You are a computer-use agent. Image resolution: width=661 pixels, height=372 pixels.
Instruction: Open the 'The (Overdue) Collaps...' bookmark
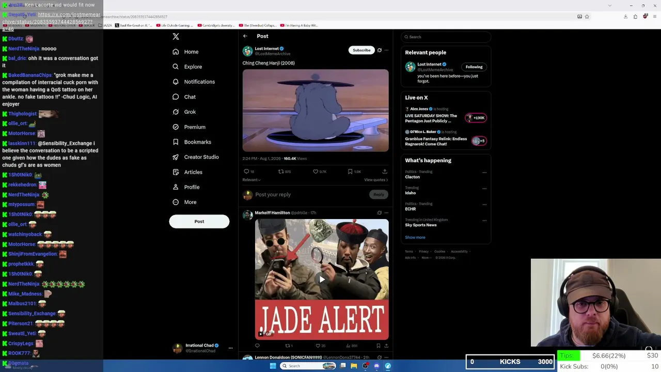coord(257,25)
